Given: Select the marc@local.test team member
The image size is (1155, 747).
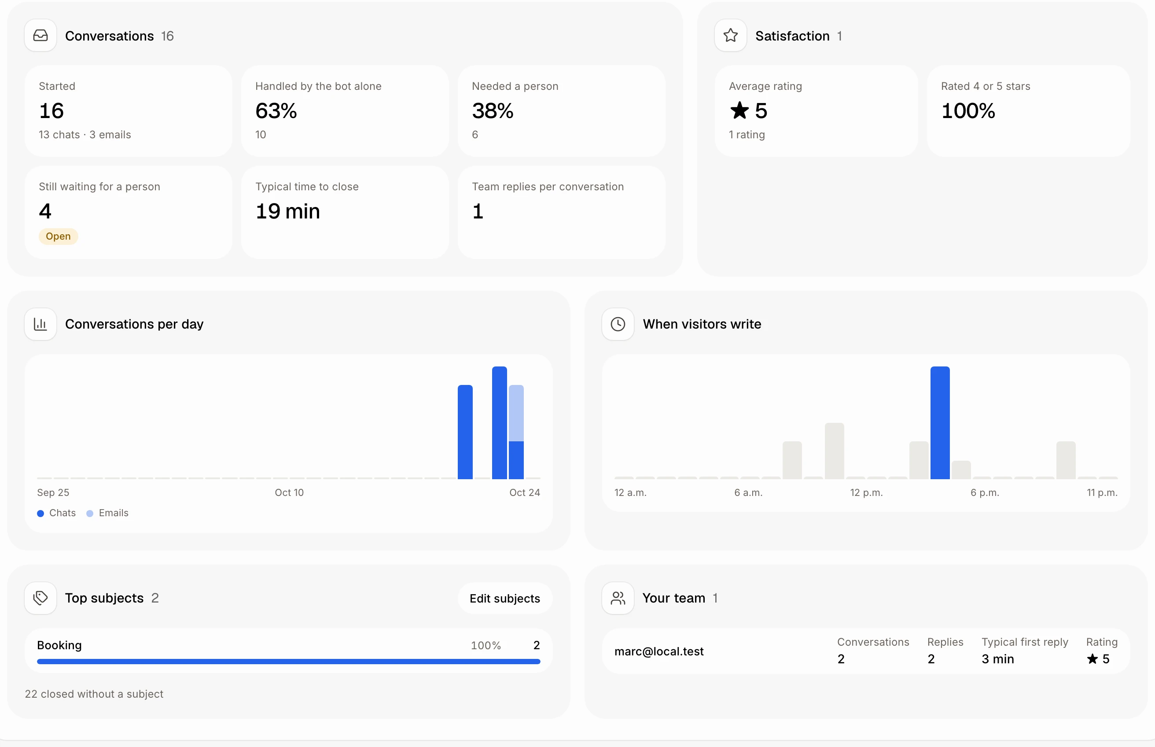Looking at the screenshot, I should click(x=659, y=651).
